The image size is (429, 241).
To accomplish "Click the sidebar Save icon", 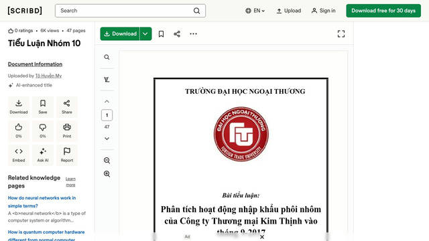I will [x=43, y=107].
